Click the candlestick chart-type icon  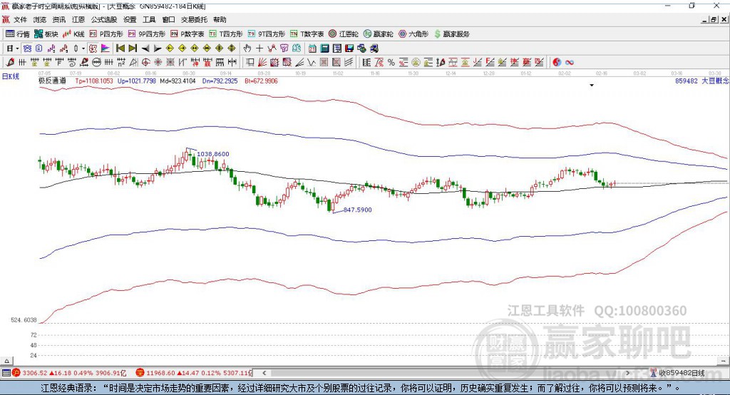[76, 48]
